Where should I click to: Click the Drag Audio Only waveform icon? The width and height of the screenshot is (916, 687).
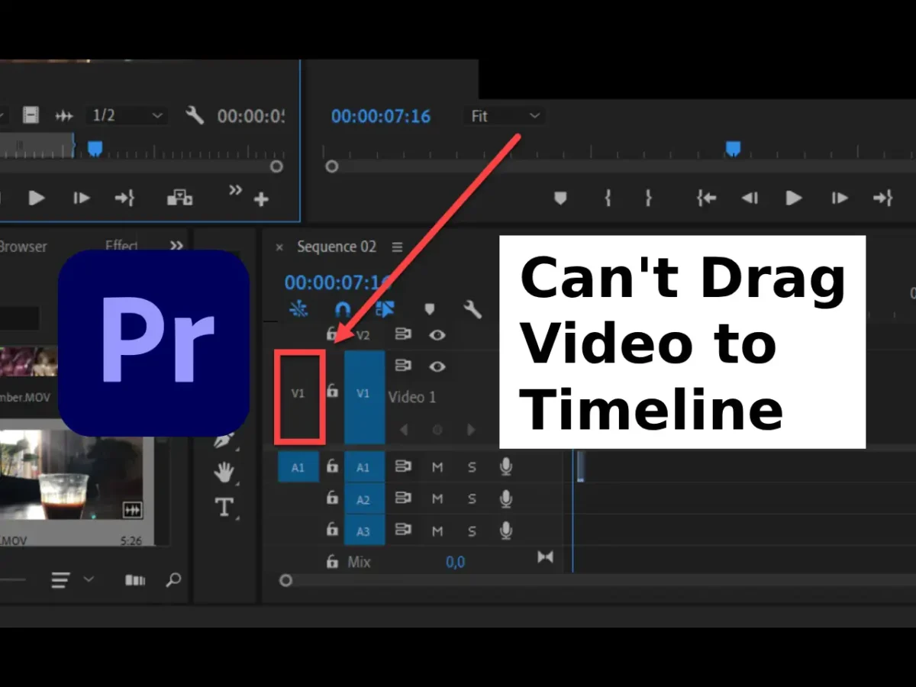(65, 116)
